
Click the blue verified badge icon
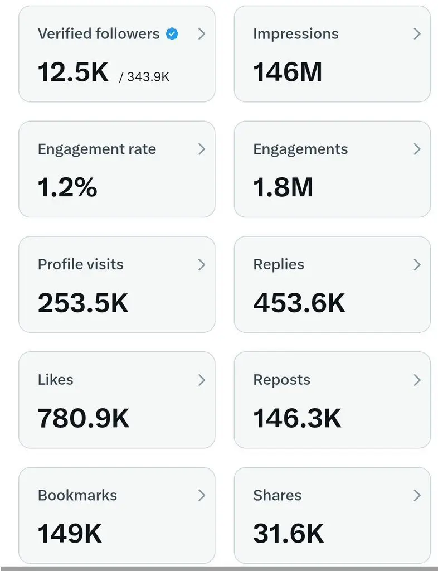[172, 34]
